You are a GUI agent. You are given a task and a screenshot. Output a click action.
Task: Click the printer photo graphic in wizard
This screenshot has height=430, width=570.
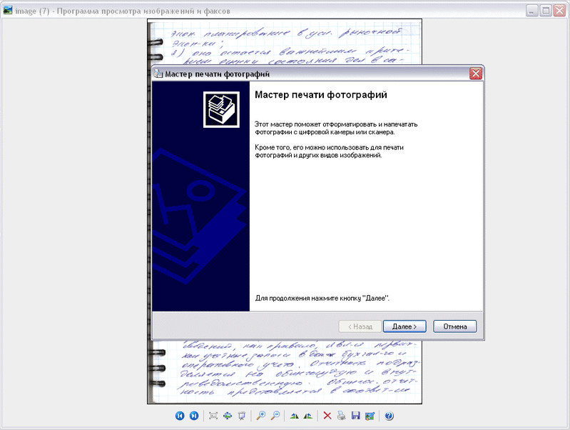[221, 109]
